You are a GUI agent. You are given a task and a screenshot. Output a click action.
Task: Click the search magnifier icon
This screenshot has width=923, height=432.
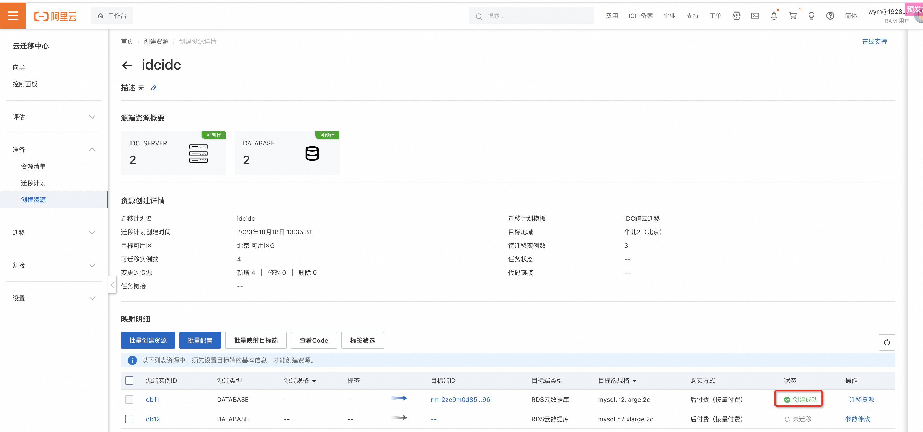click(x=478, y=16)
